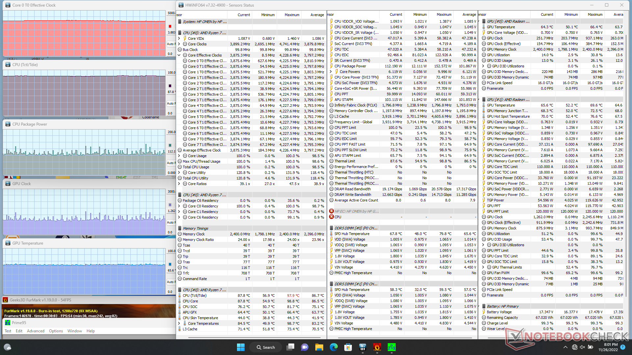Click the taskbar Search box
The width and height of the screenshot is (632, 355).
point(266,347)
